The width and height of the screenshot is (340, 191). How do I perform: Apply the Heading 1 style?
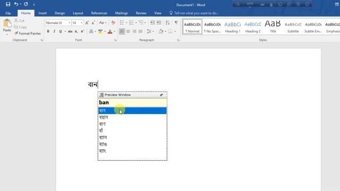pos(233,27)
